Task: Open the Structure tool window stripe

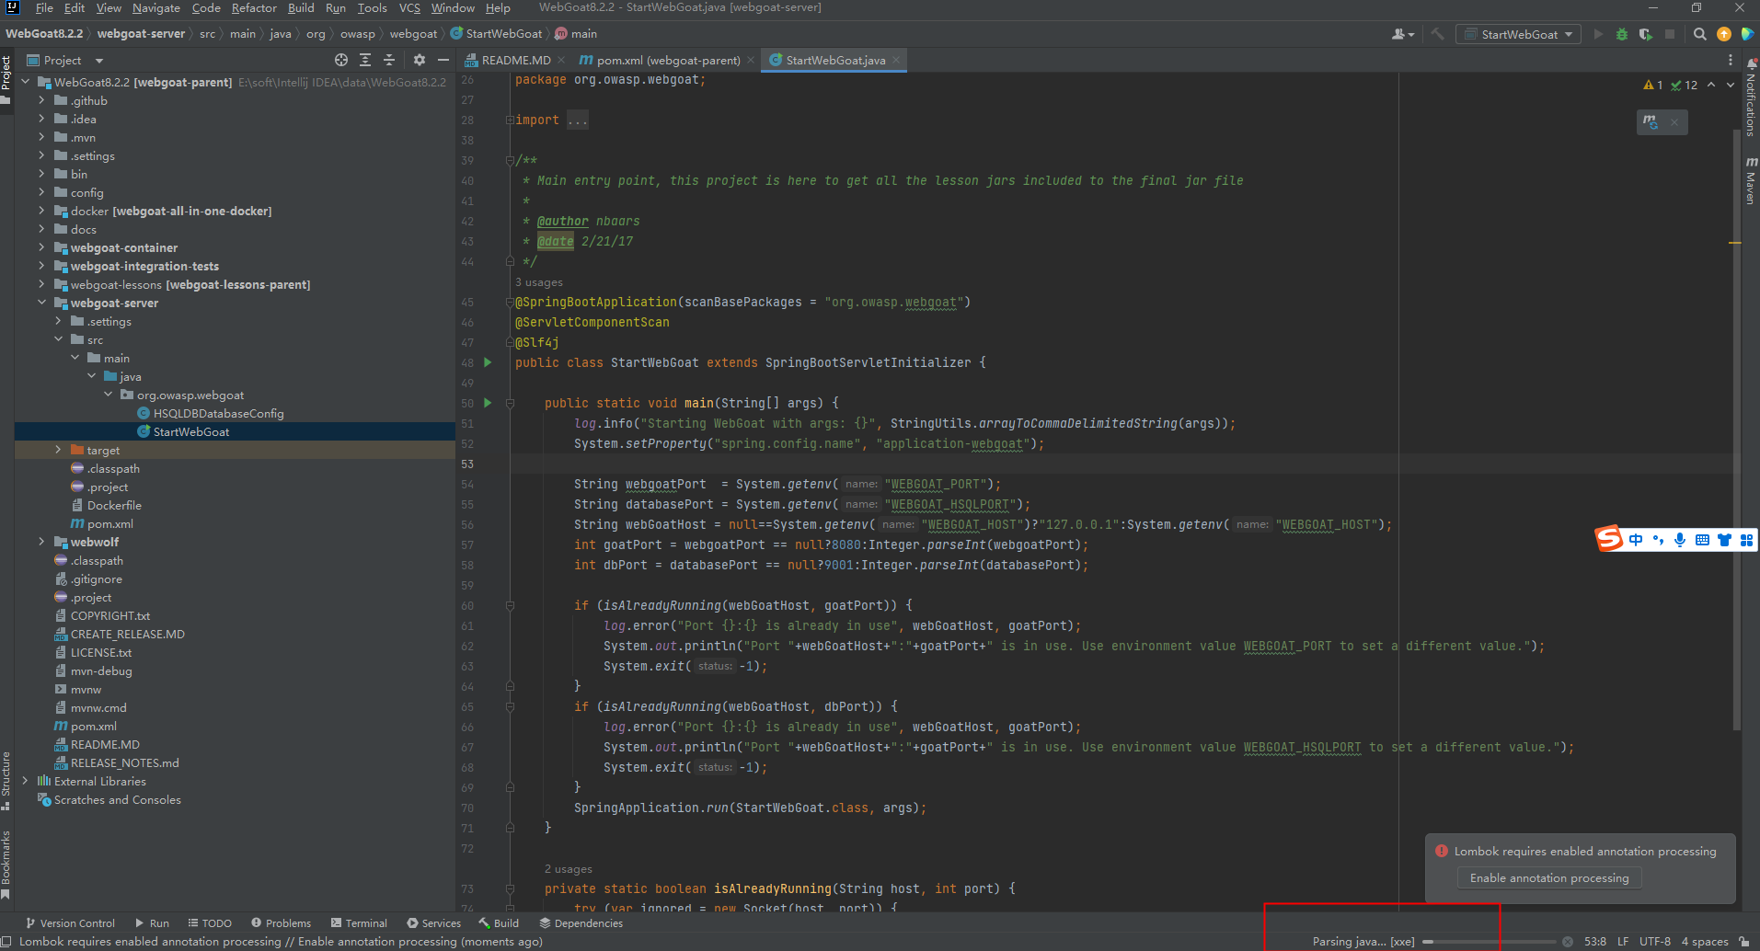Action: [x=6, y=781]
